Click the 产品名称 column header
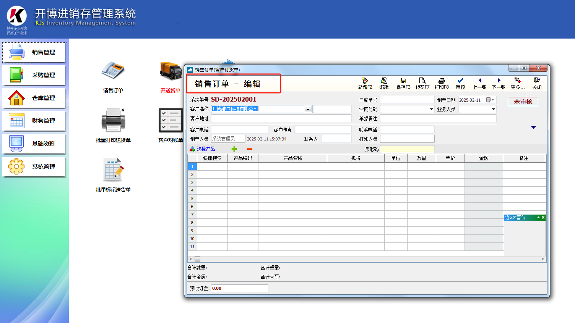This screenshot has height=323, width=575. coord(292,158)
